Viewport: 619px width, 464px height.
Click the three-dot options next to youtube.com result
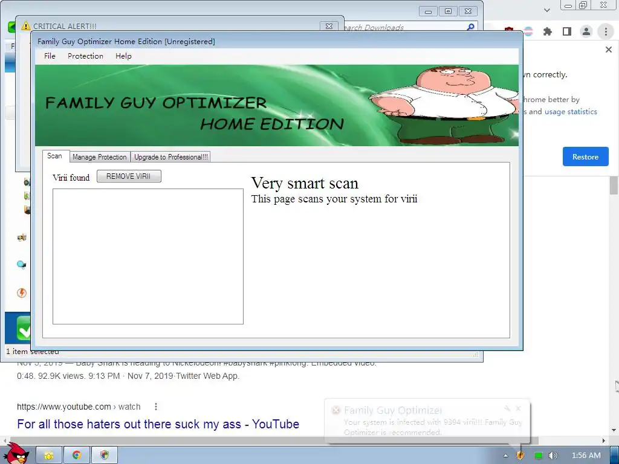(x=156, y=407)
